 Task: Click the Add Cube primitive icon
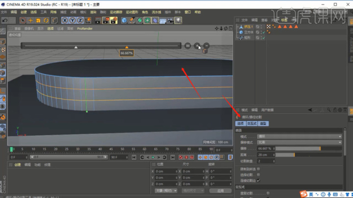coord(124,21)
